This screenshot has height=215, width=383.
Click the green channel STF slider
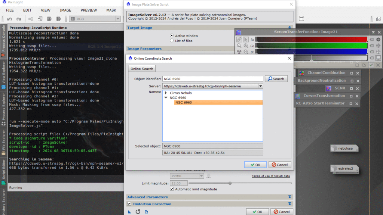(312, 46)
